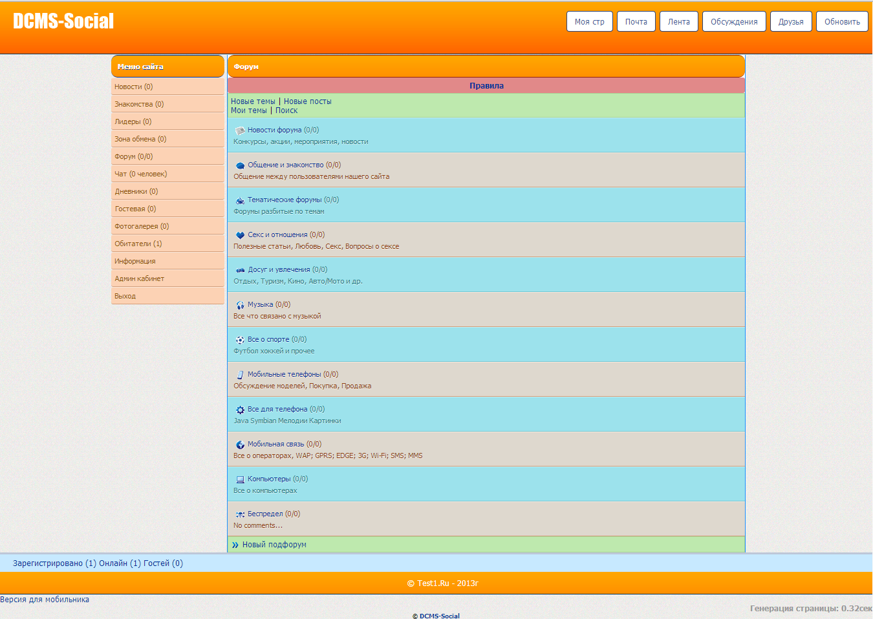
Task: Open Моя стр in the top bar
Action: [590, 21]
